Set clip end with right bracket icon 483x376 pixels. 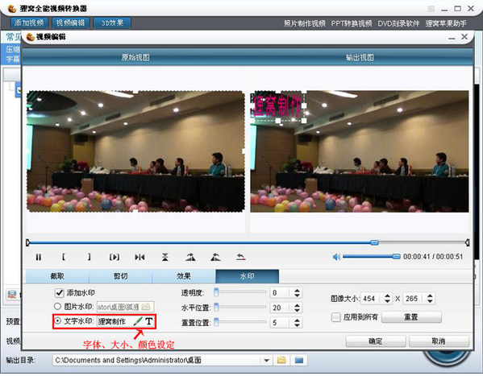[x=89, y=257]
